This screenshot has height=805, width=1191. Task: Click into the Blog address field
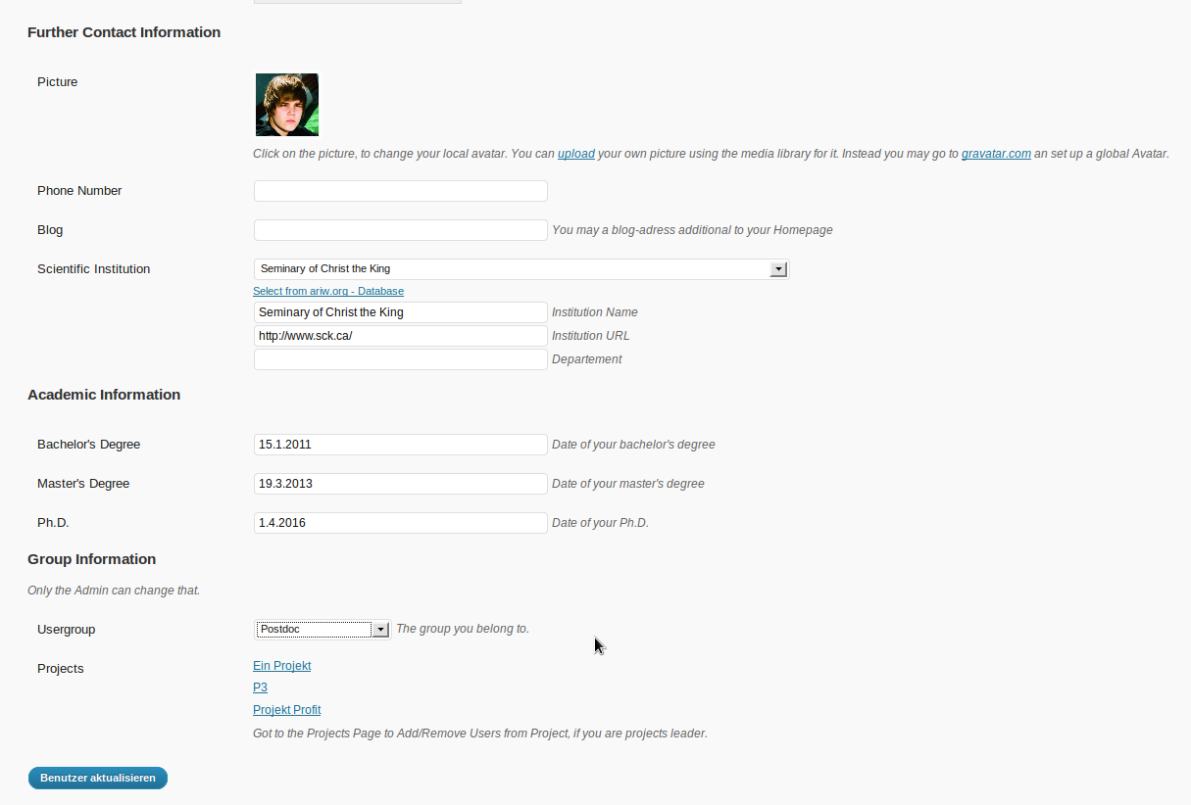(x=401, y=230)
